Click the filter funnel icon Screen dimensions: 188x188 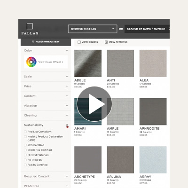point(33,42)
